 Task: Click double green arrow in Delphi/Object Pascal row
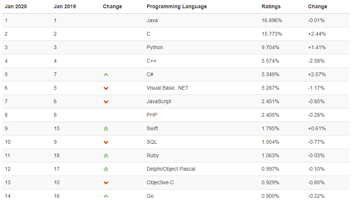pos(106,169)
